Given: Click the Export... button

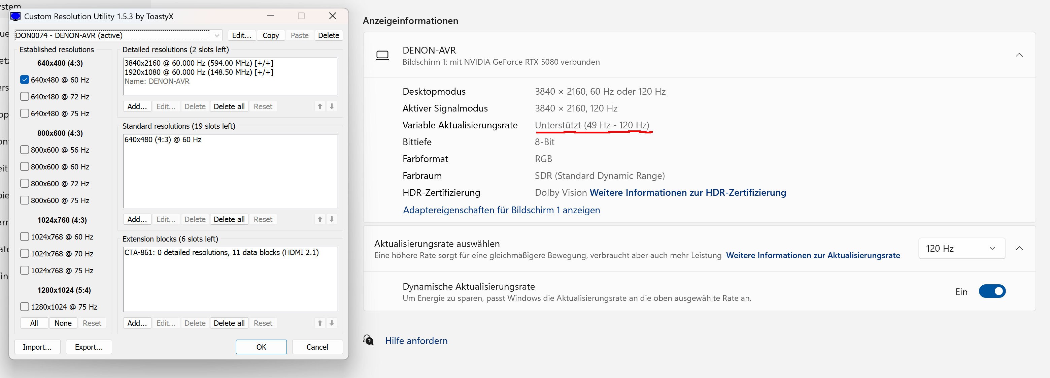Looking at the screenshot, I should (x=89, y=347).
